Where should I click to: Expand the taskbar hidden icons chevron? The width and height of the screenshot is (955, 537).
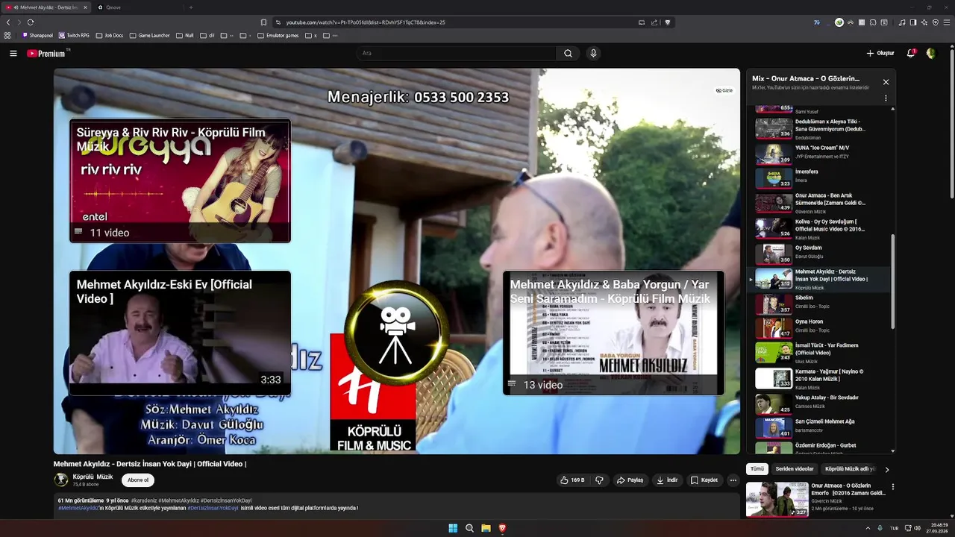868,528
